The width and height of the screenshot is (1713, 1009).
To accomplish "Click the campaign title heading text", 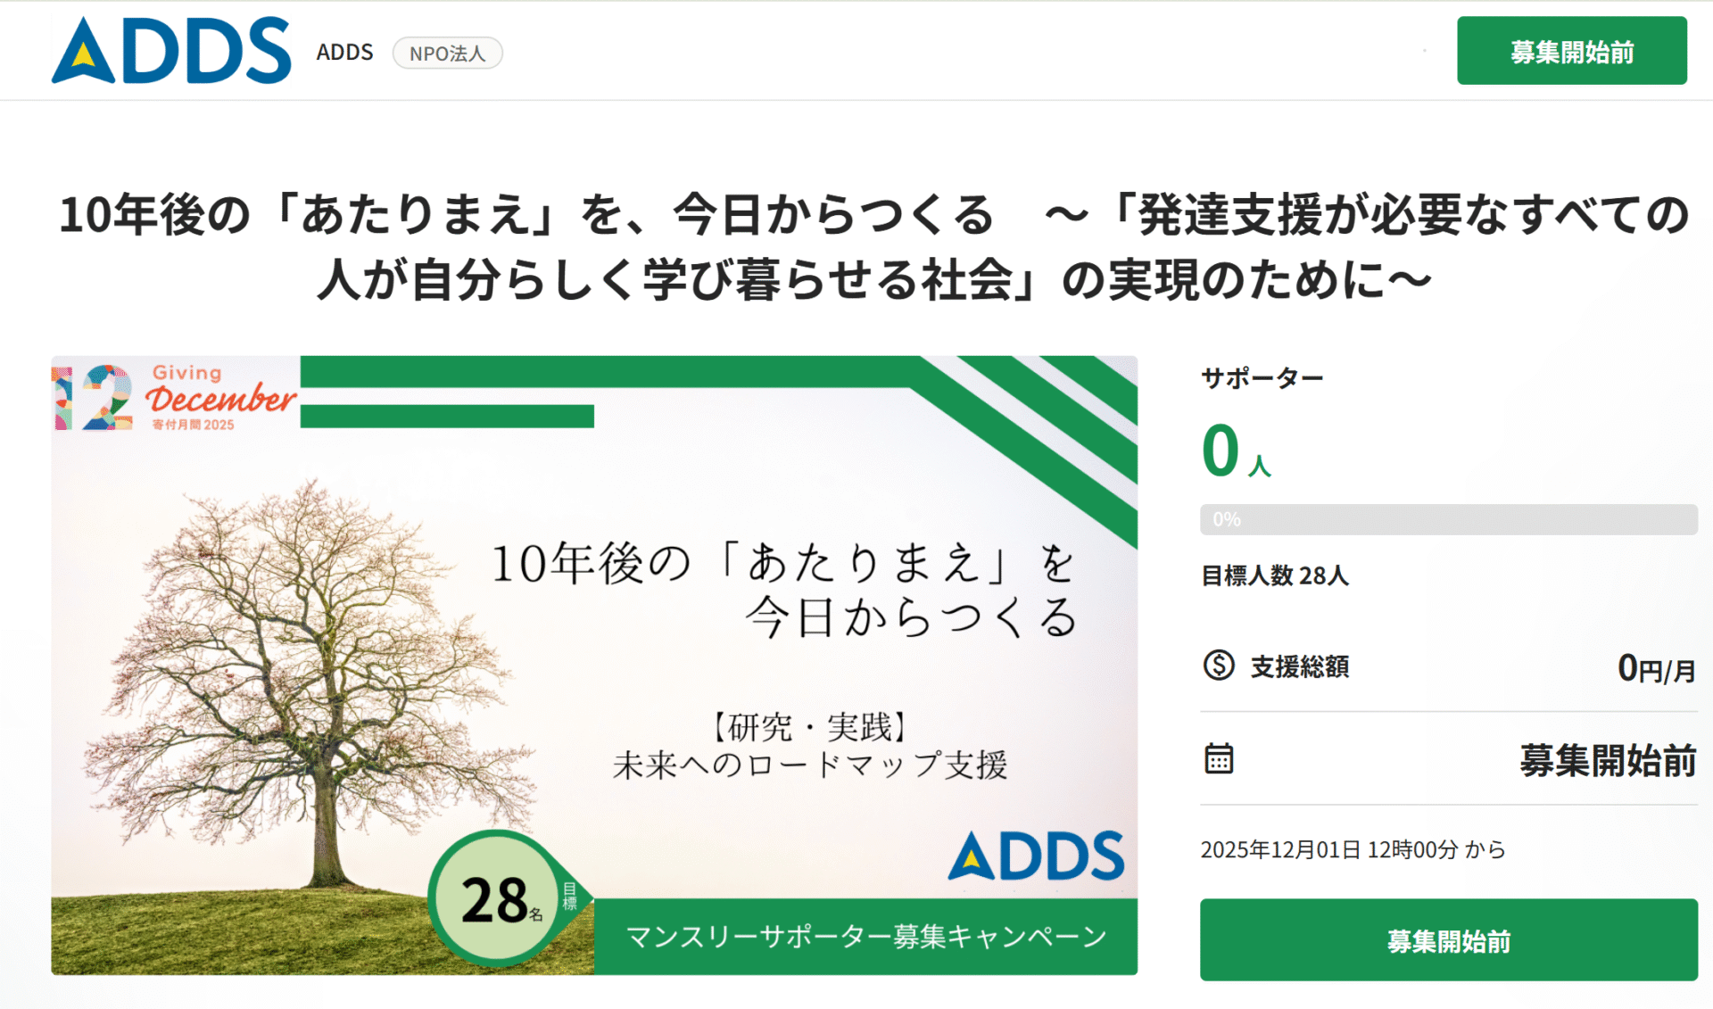I will click(874, 247).
